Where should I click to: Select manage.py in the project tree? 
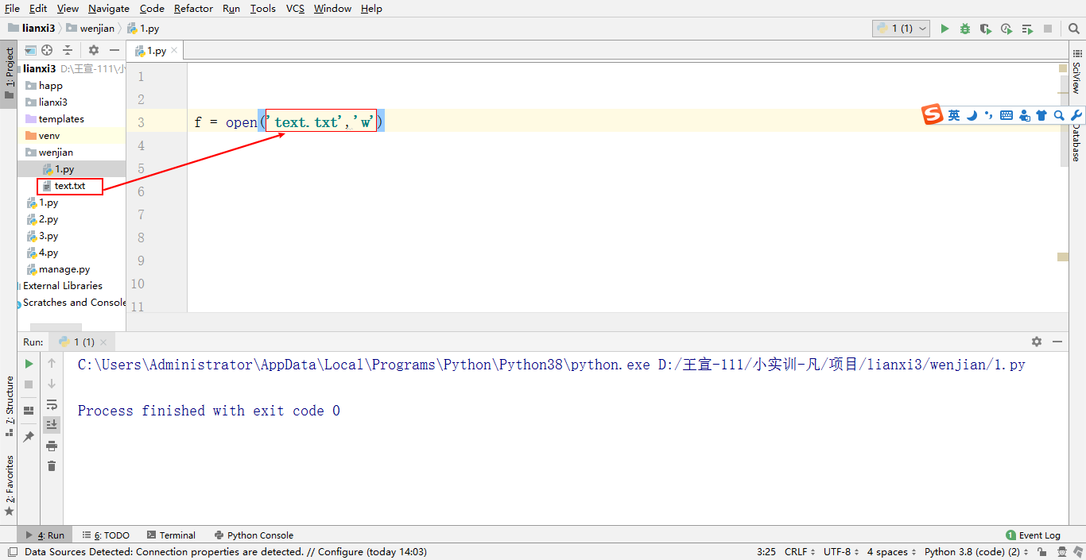[x=64, y=269]
